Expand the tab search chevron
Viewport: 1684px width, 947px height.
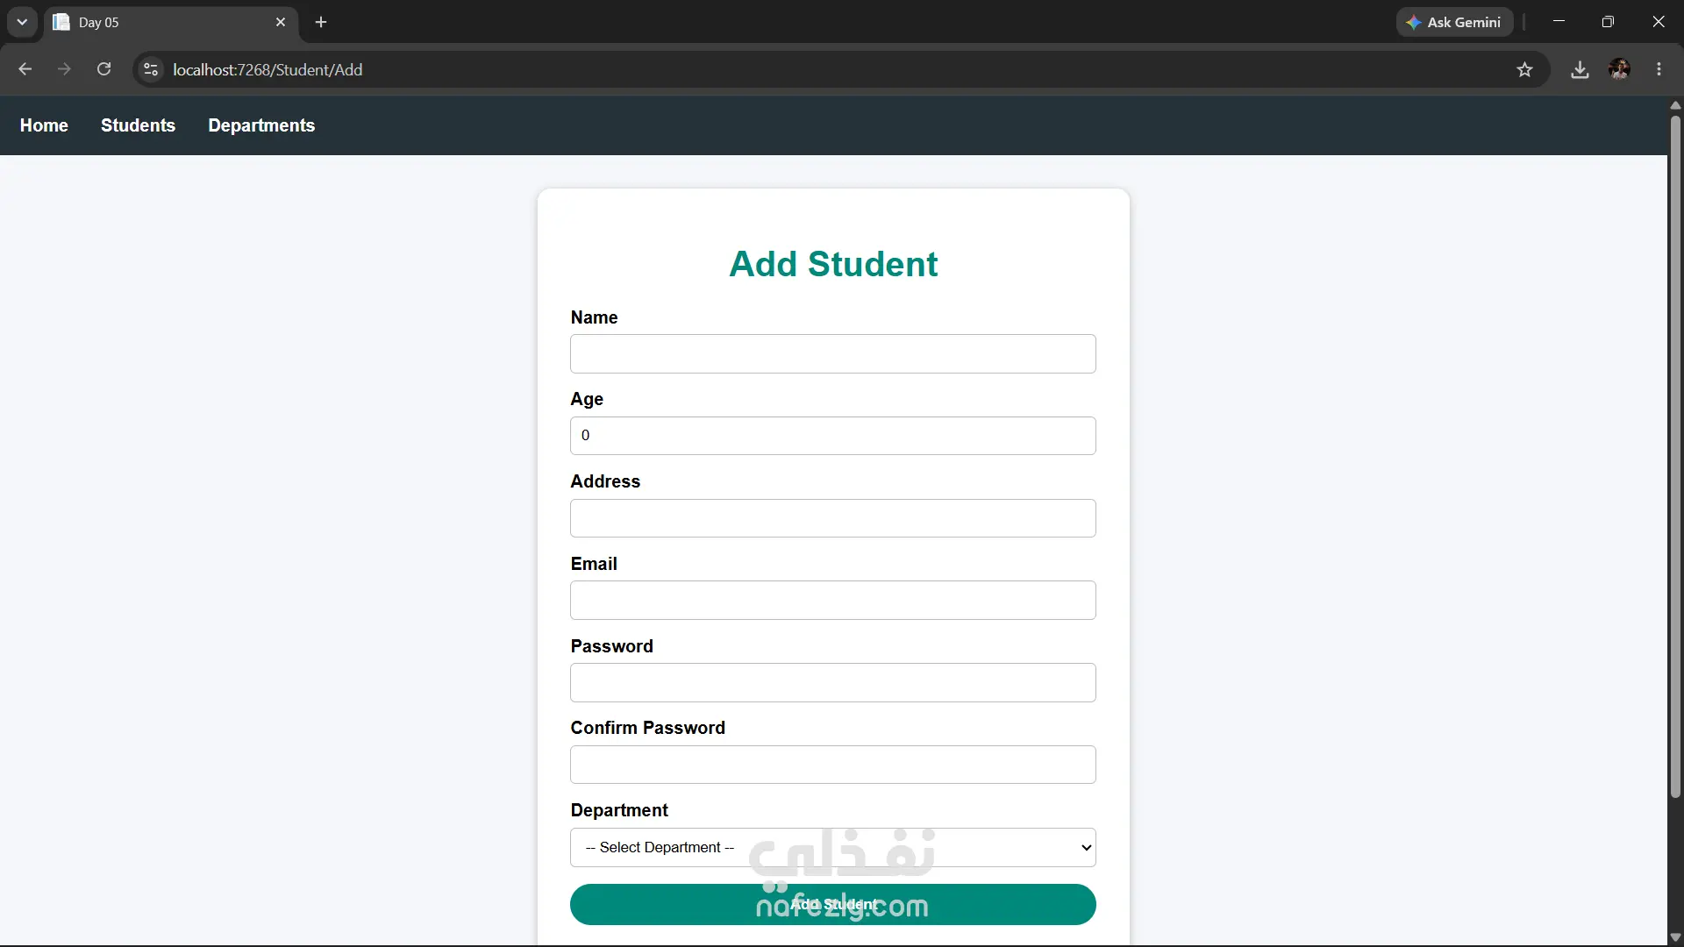[x=22, y=22]
